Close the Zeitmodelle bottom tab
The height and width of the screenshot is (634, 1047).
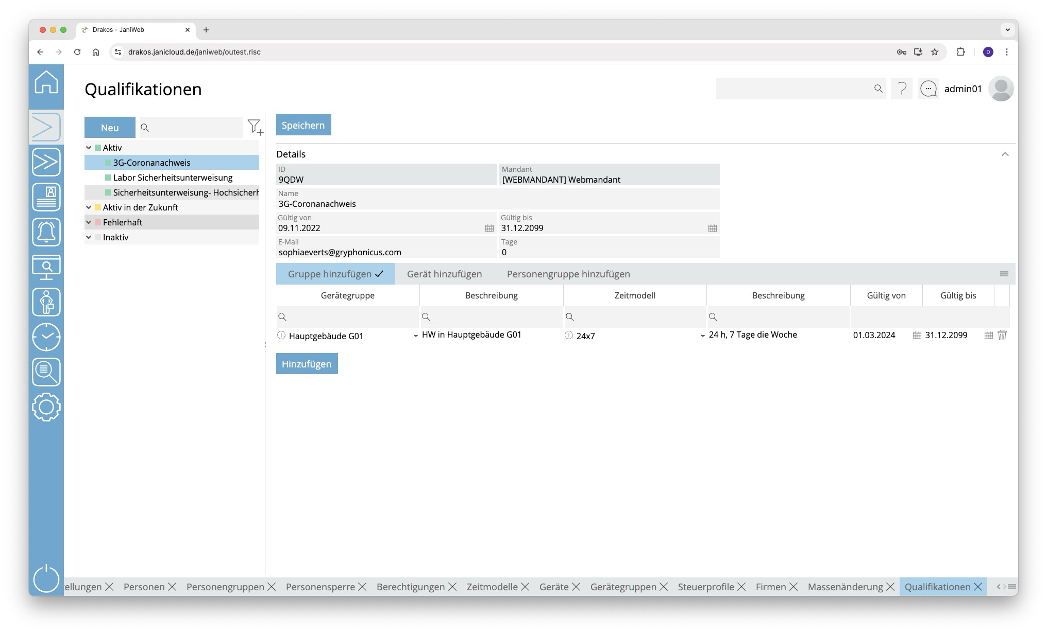[525, 587]
